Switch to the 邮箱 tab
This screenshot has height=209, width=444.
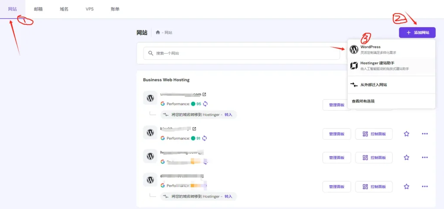[x=38, y=9]
